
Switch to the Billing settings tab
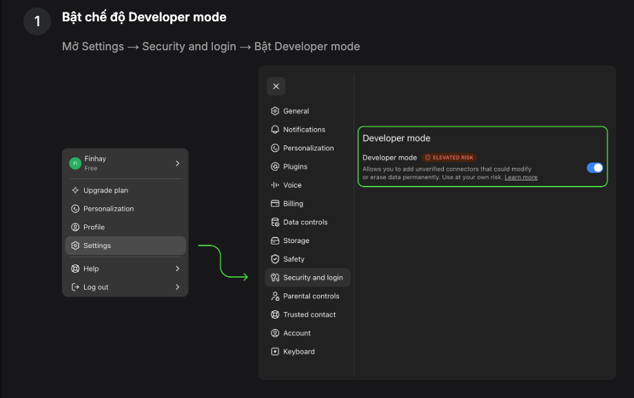point(308,204)
